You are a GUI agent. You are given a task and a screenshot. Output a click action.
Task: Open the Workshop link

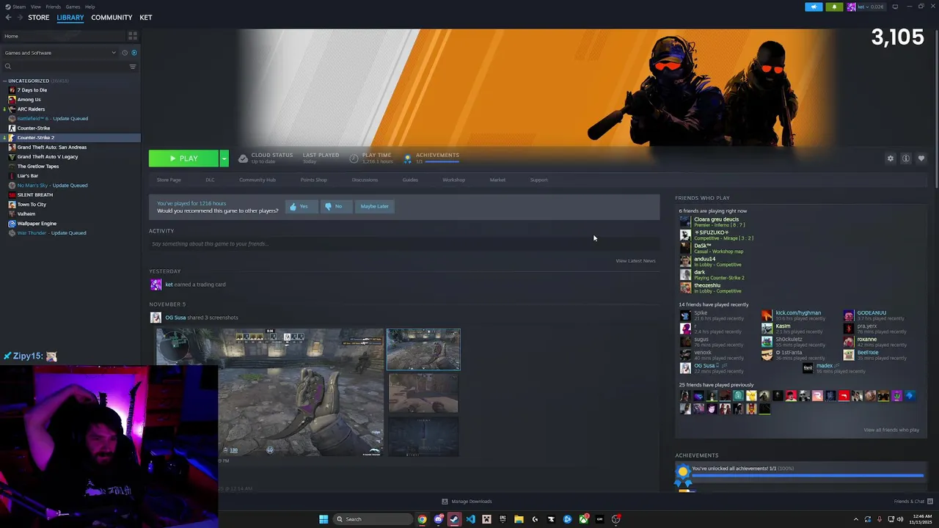click(453, 180)
